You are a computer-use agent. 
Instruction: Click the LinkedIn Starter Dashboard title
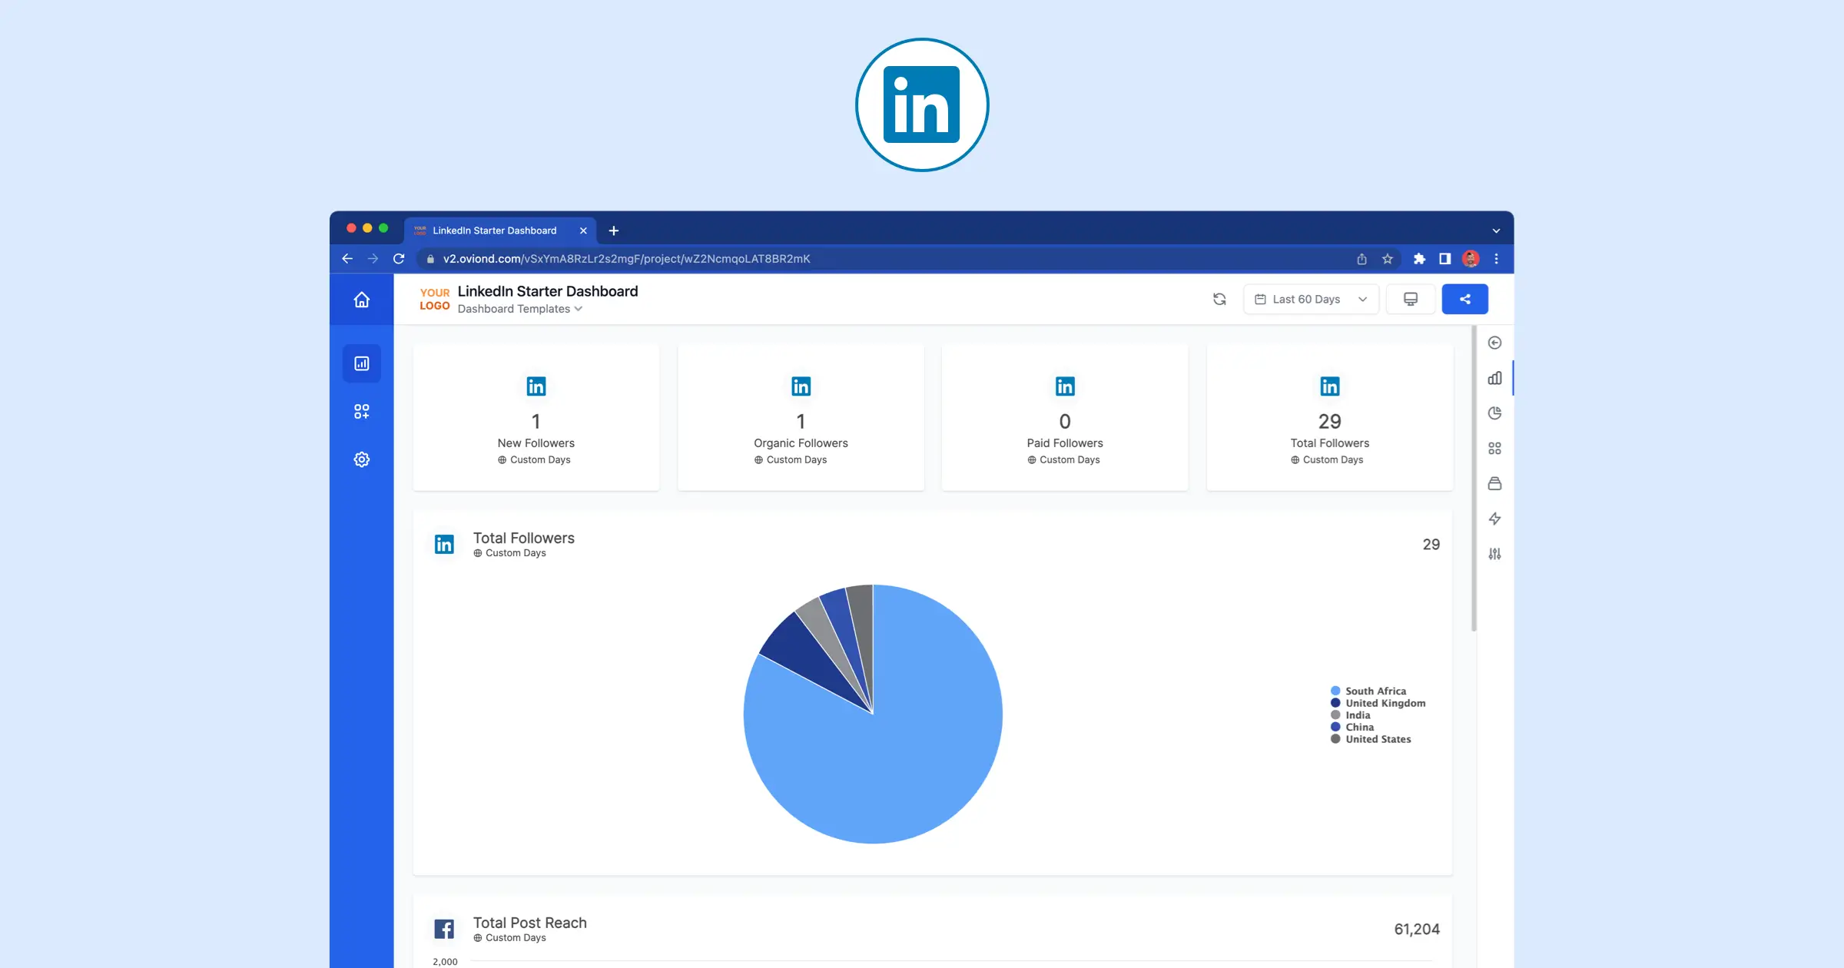pos(548,291)
